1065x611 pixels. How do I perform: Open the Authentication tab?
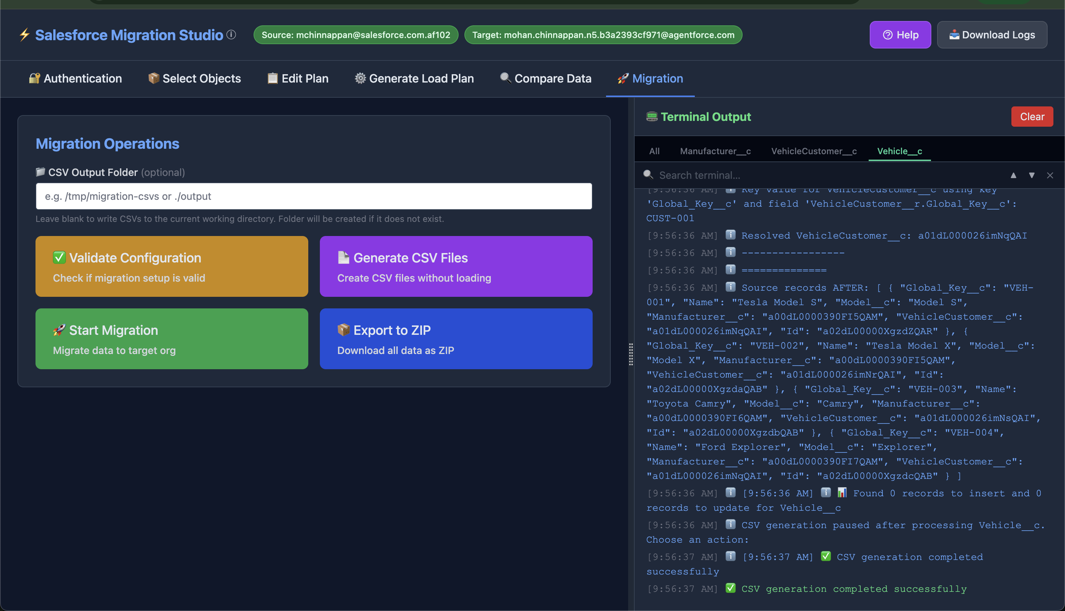point(75,79)
